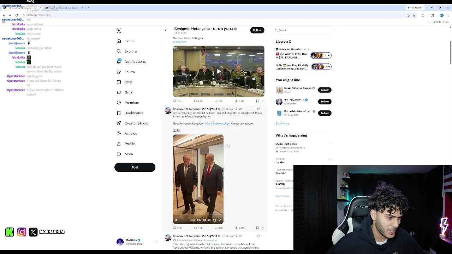Click the Premium icon
Image resolution: width=452 pixels, height=254 pixels.
(119, 103)
